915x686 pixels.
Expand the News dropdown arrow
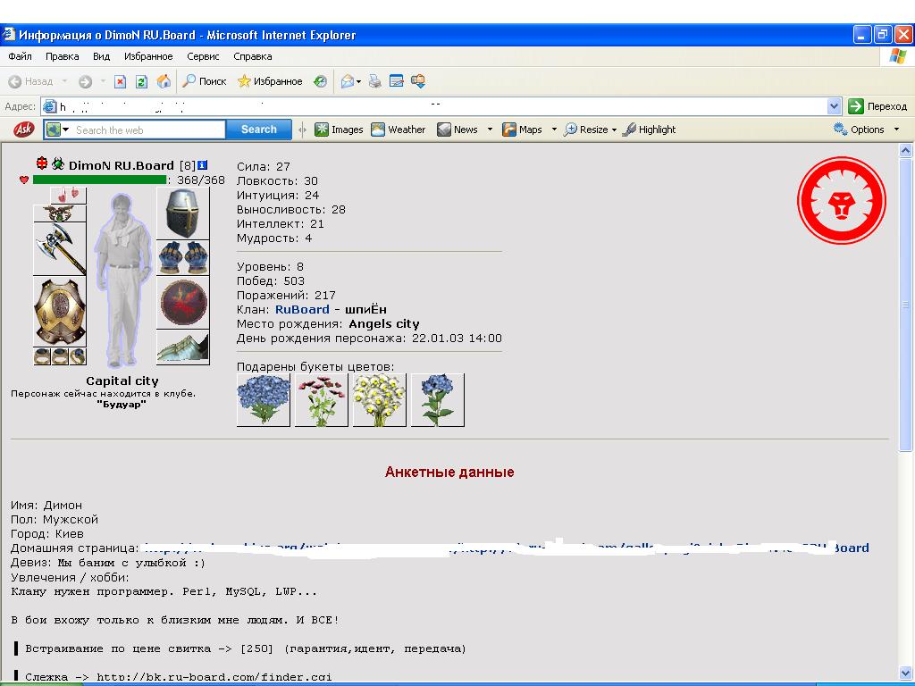[x=490, y=130]
